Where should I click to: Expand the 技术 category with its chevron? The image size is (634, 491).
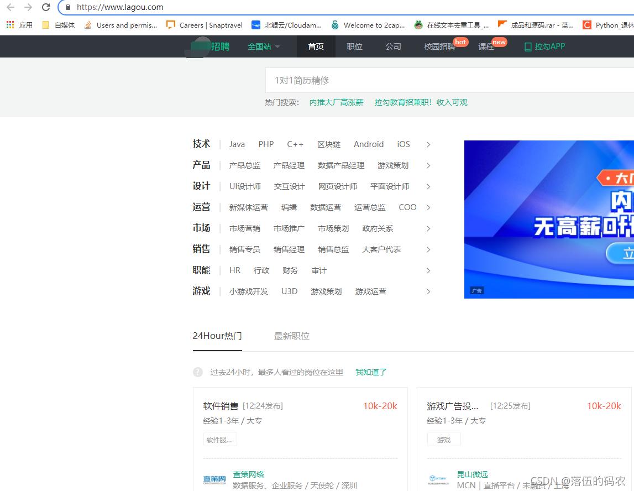click(428, 144)
